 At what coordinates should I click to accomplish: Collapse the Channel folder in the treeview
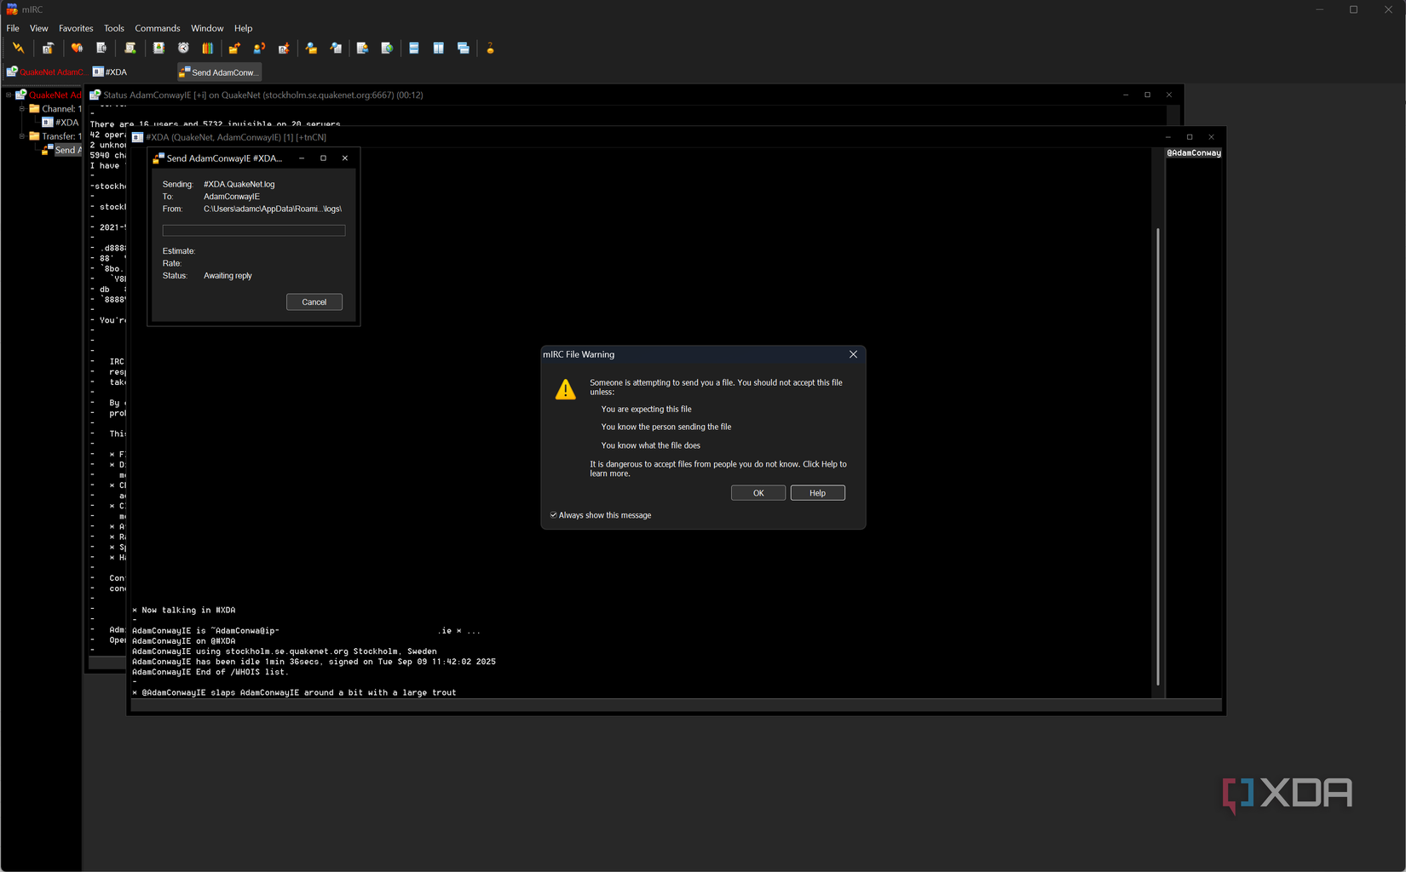(22, 109)
